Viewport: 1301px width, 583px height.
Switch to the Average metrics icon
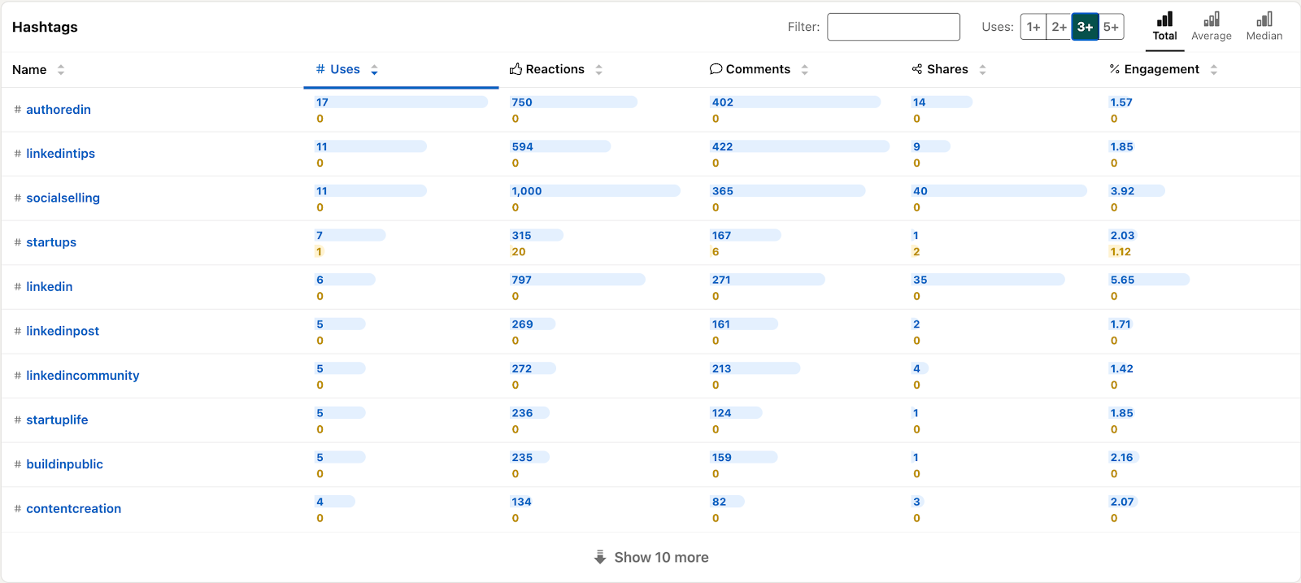pyautogui.click(x=1211, y=26)
